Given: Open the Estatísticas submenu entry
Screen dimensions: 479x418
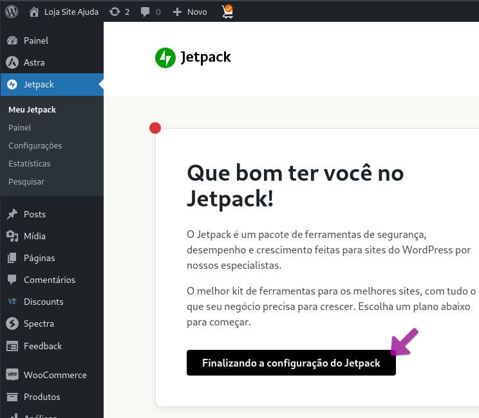Looking at the screenshot, I should pyautogui.click(x=30, y=163).
